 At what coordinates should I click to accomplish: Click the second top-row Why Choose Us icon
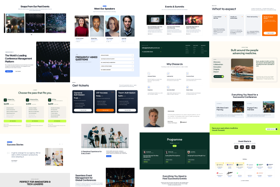[x=168, y=73]
